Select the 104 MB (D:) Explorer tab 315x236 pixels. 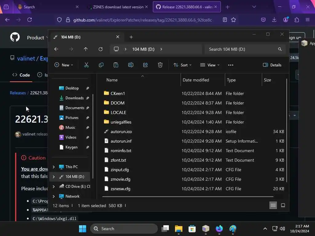click(x=87, y=37)
